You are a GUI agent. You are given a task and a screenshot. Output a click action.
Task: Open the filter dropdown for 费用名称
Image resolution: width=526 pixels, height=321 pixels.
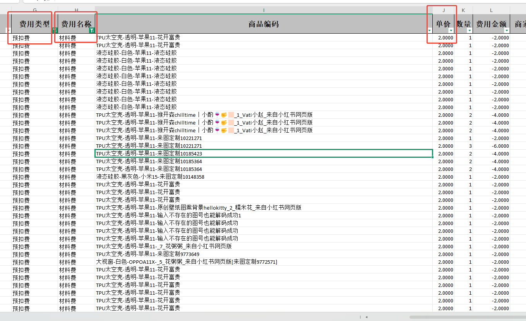pos(92,30)
